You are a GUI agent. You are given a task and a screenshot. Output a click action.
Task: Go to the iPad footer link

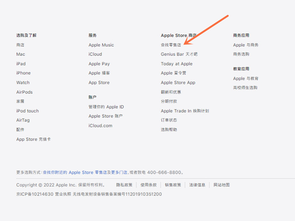[21, 64]
